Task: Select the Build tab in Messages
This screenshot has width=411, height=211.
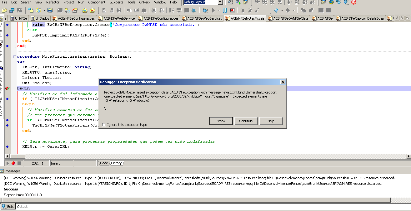Action: [8, 207]
